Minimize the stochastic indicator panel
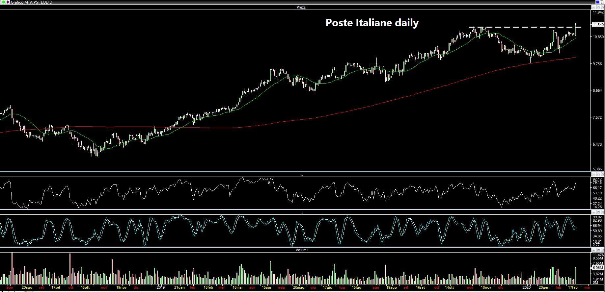Image resolution: width=605 pixels, height=292 pixels. pos(594,212)
